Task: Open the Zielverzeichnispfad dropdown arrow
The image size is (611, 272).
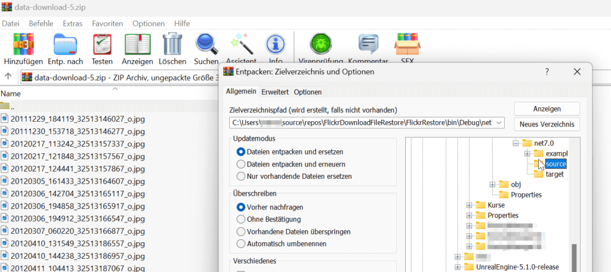Action: (x=499, y=123)
